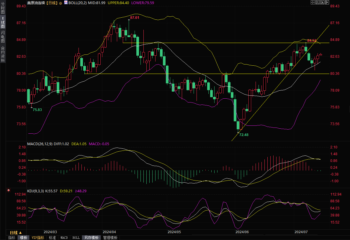The width and height of the screenshot is (350, 240).
Task: Click the small settings icon left of KDJ
Action: point(8,191)
